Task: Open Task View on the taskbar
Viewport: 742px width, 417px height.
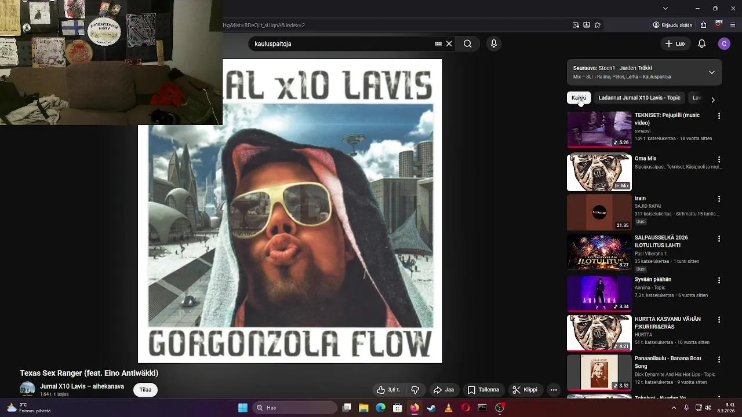Action: [x=347, y=408]
